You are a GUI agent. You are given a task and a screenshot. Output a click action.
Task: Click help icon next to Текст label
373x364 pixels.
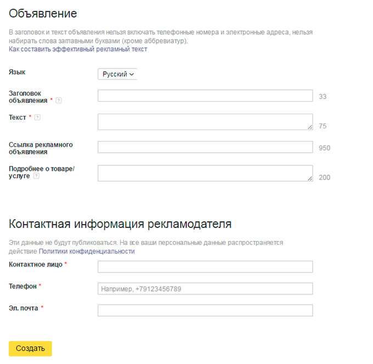37,117
